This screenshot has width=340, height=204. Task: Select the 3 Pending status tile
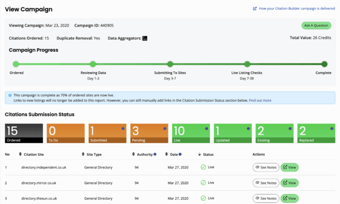[149, 133]
